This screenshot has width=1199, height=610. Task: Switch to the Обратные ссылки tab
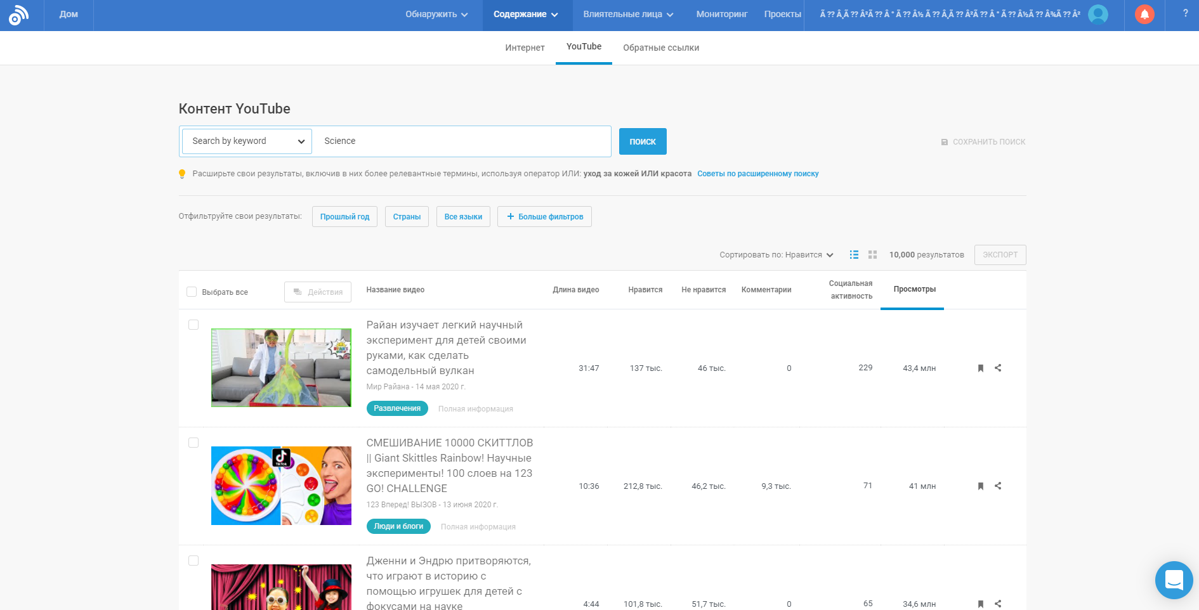tap(661, 48)
